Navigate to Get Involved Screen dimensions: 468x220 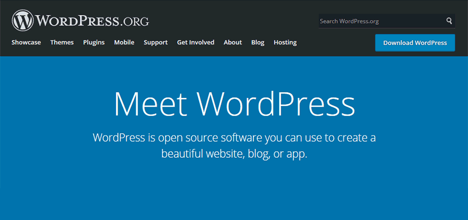point(195,42)
